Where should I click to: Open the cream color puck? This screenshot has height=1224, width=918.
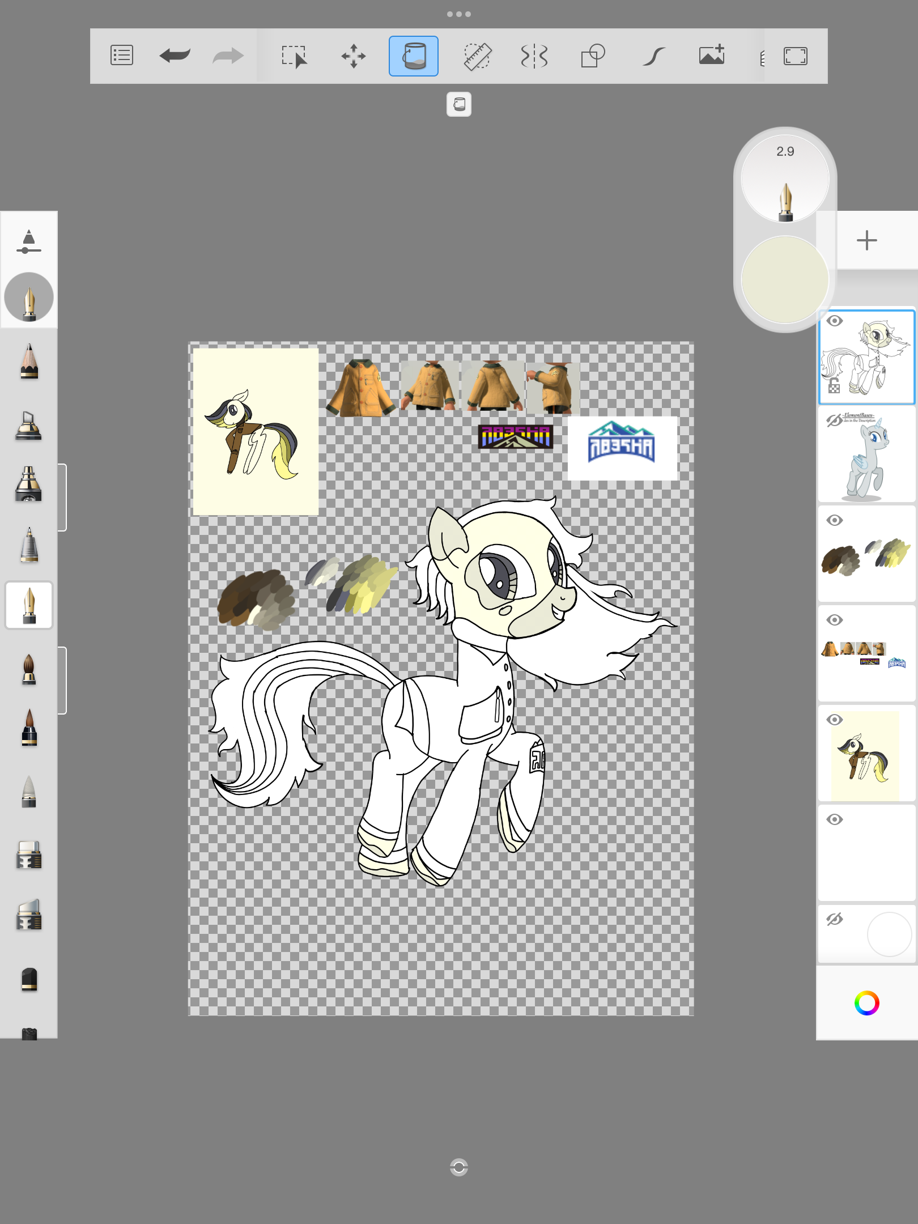(785, 279)
